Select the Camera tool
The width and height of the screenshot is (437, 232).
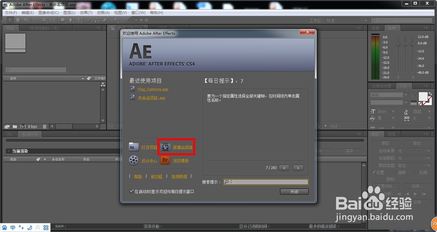[x=44, y=20]
